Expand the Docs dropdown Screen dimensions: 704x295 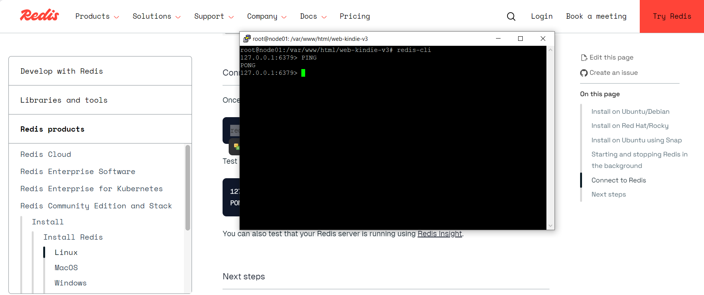coord(313,16)
